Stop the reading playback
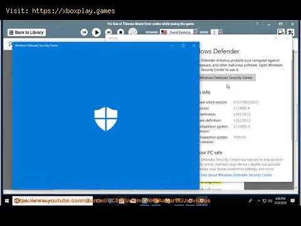The image size is (301, 226). [x=120, y=32]
